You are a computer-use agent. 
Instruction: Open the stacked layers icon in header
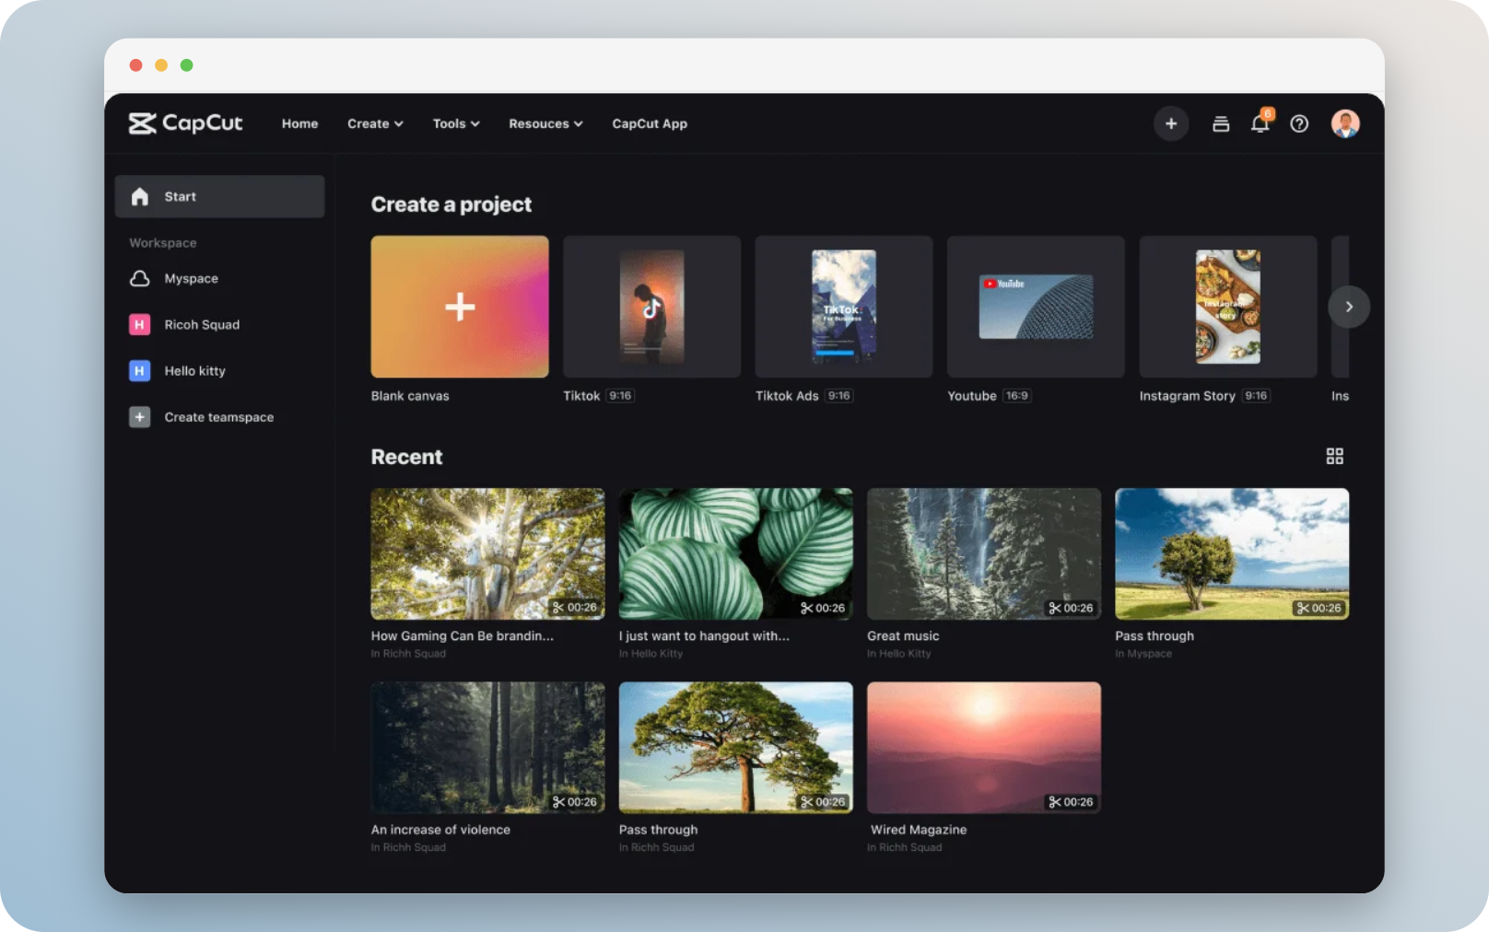click(x=1220, y=123)
